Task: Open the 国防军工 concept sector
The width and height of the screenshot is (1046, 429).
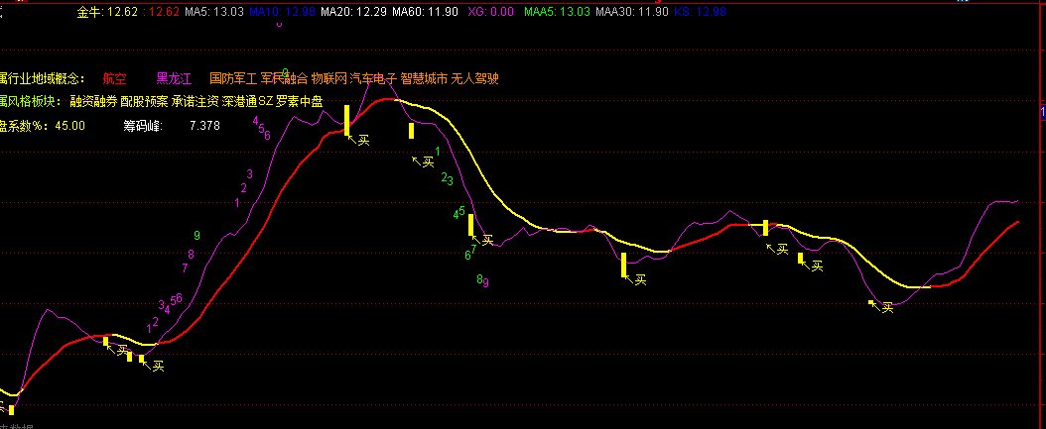Action: click(232, 78)
